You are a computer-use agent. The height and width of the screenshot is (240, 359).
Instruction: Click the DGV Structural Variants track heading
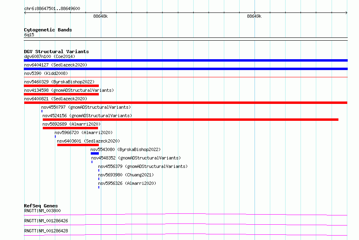tap(56, 52)
